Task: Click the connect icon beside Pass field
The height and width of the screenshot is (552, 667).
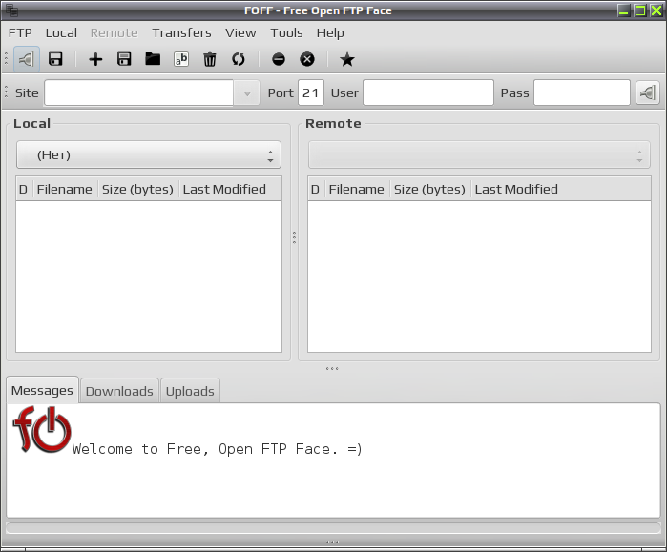Action: (x=648, y=92)
